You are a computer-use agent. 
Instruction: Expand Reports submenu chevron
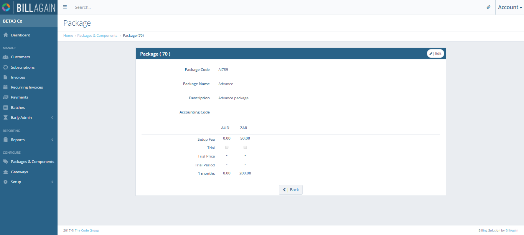[x=52, y=140]
